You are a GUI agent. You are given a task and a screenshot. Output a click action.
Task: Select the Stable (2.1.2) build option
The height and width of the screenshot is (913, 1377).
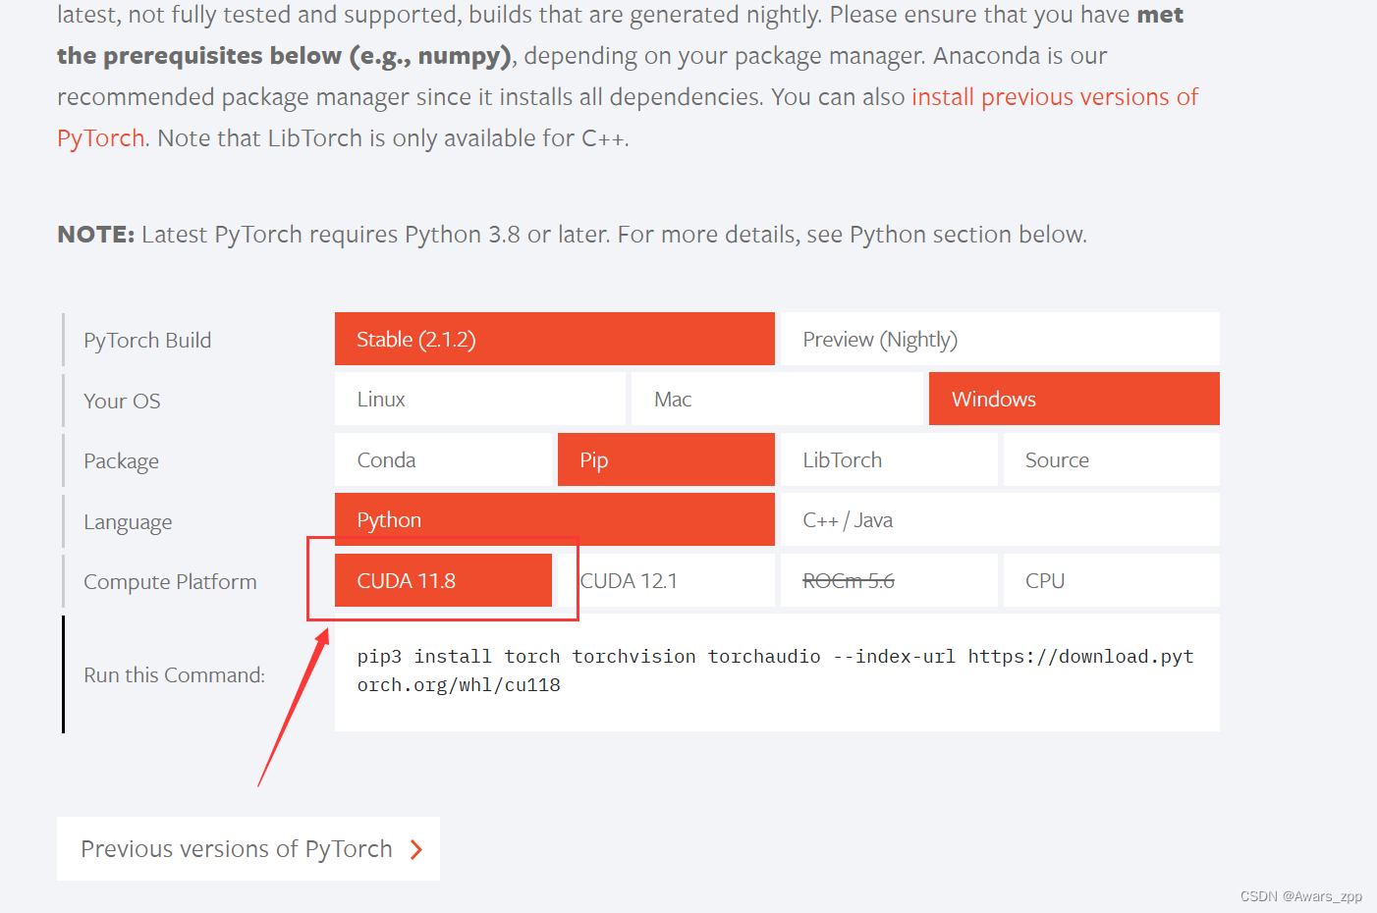pyautogui.click(x=554, y=338)
